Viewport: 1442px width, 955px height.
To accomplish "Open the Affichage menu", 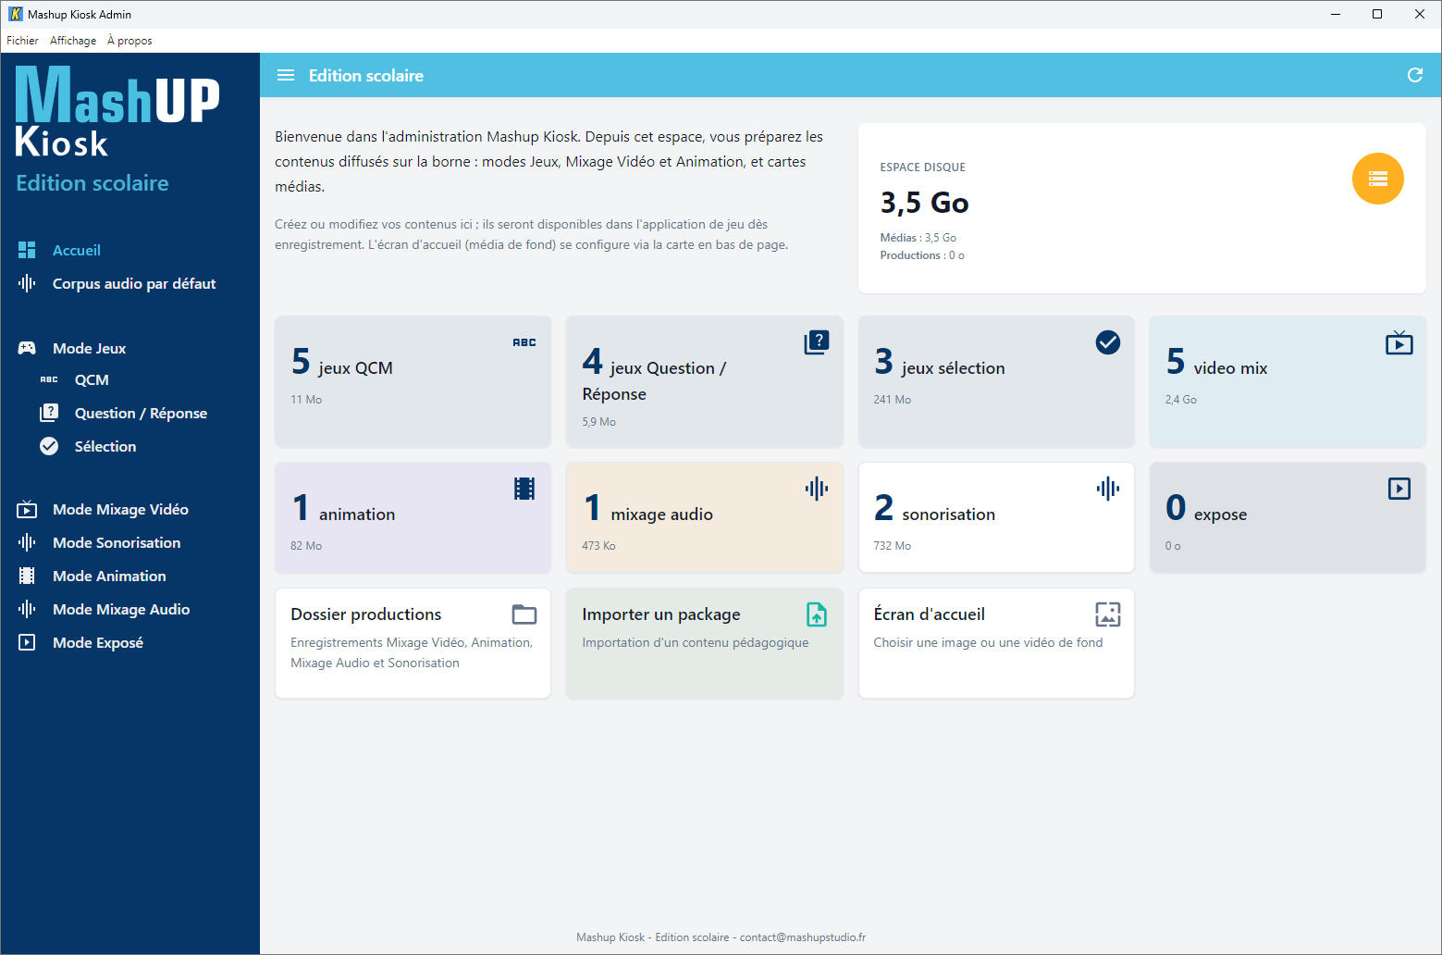I will tap(73, 41).
